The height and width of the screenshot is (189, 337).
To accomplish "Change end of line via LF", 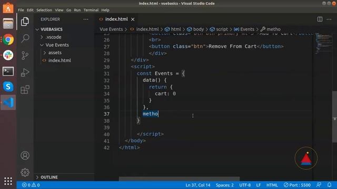I will click(x=259, y=185).
